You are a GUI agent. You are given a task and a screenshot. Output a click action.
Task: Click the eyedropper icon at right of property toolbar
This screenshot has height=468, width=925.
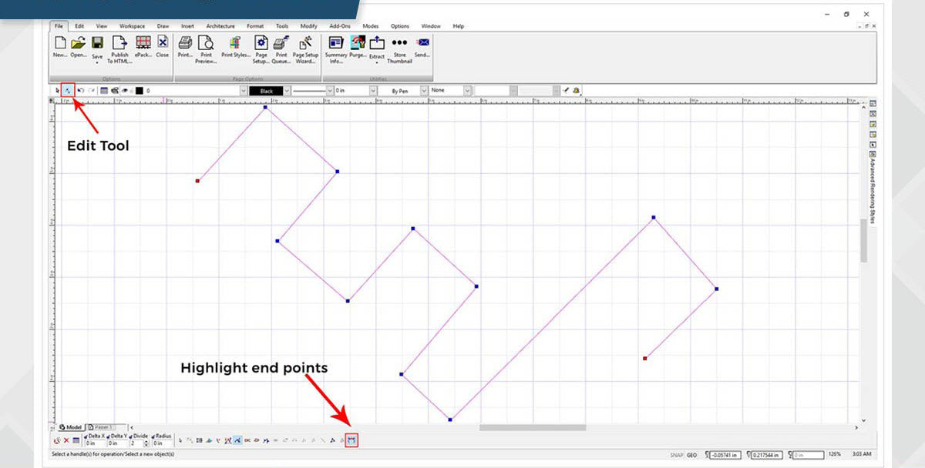click(566, 90)
